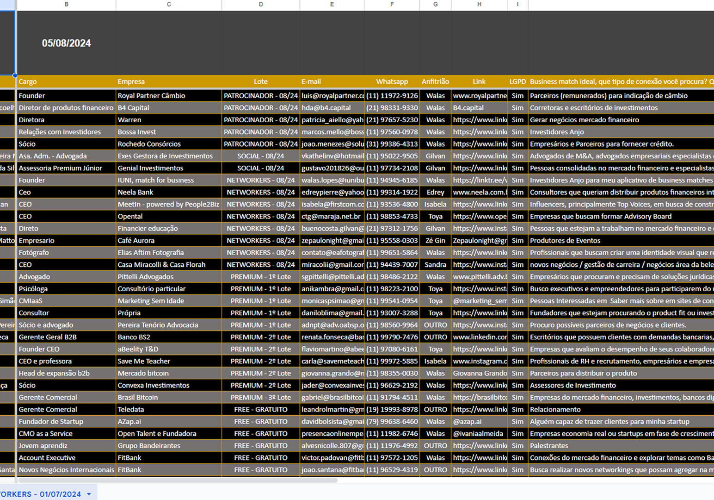Click the LGPD header cell
The width and height of the screenshot is (714, 500).
(x=517, y=81)
